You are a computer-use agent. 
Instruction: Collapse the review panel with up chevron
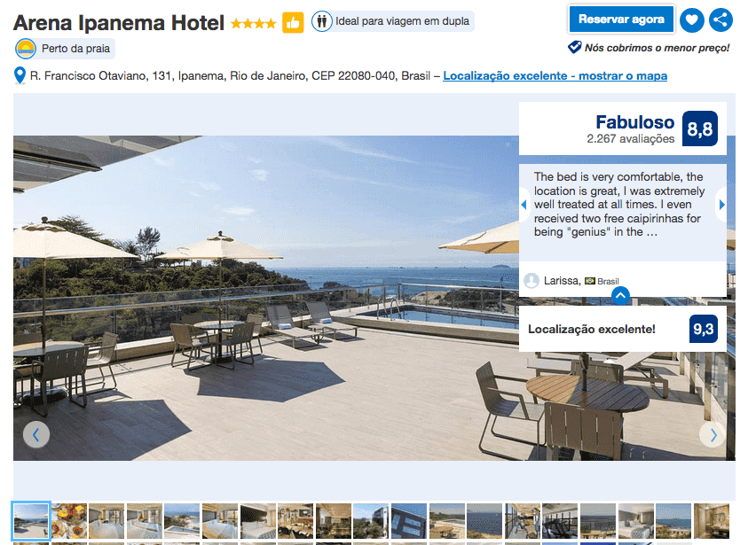tap(620, 295)
